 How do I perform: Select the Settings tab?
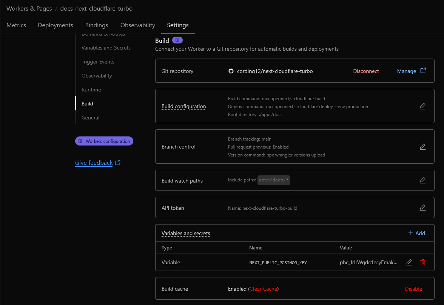point(178,25)
